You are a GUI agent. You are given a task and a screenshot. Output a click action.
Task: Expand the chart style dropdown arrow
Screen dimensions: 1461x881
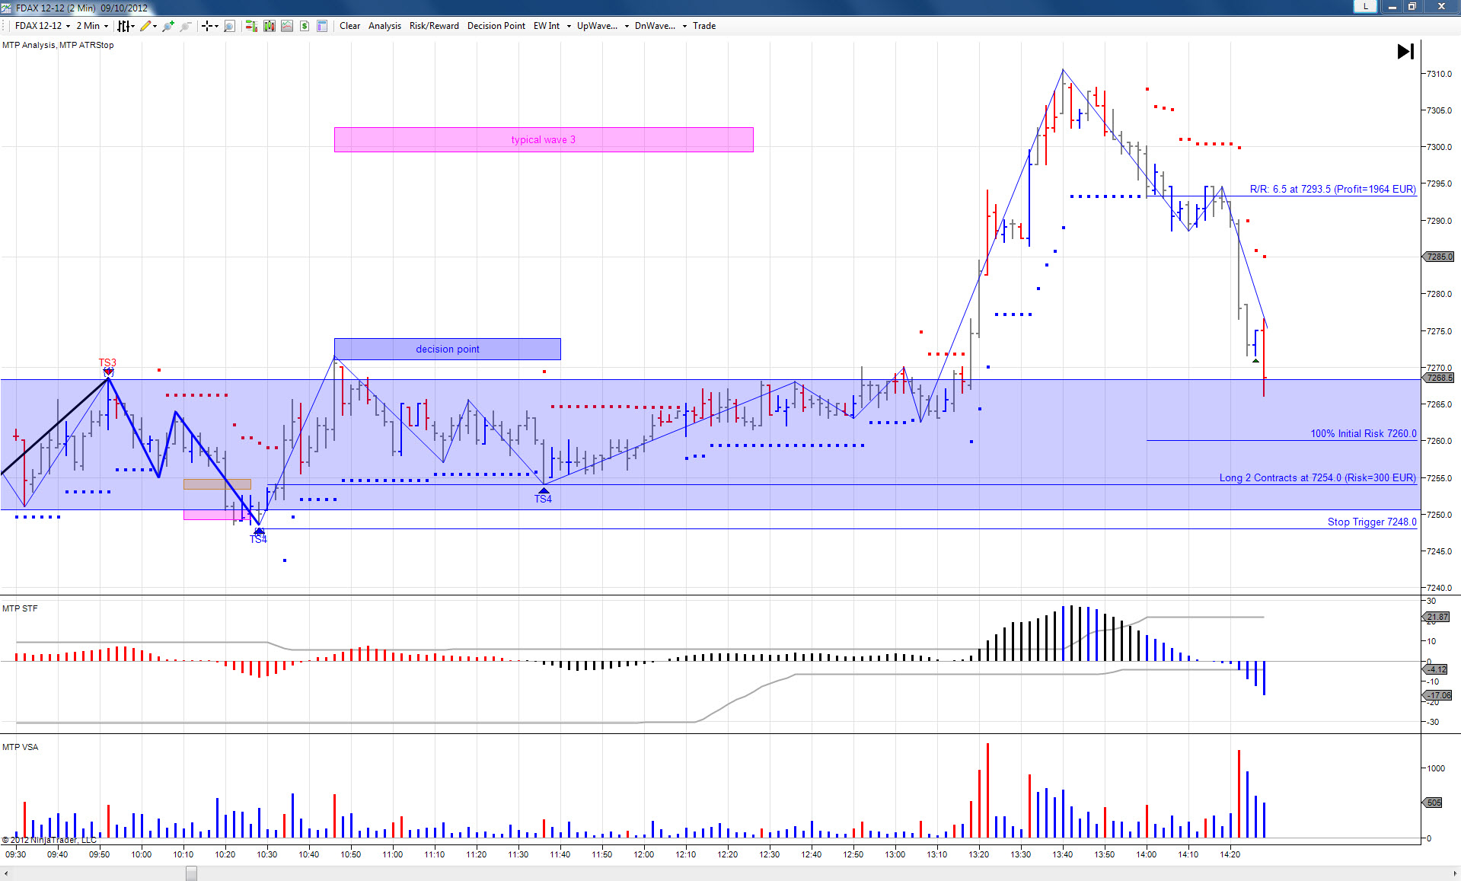(133, 26)
